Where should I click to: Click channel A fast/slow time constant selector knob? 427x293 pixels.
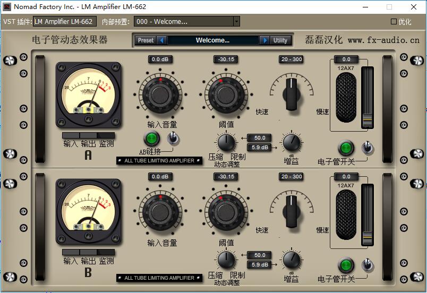[292, 94]
